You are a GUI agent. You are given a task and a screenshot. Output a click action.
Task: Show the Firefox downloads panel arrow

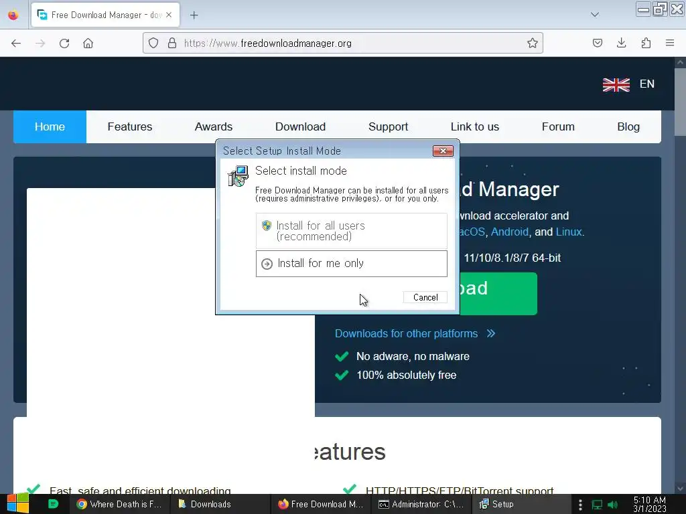point(621,44)
